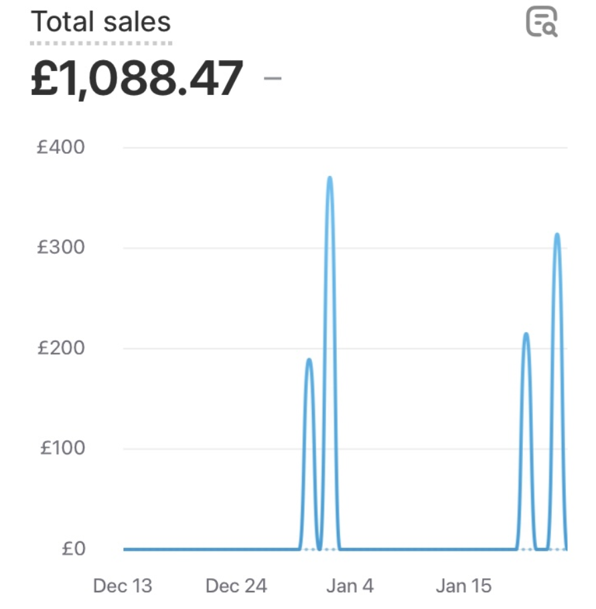Open the report view icon

point(542,21)
